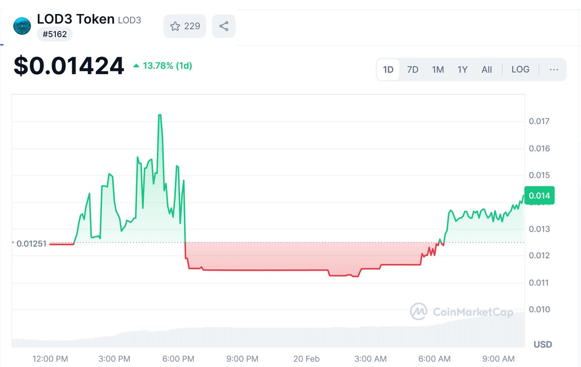Click the 0.016 y-axis label
The width and height of the screenshot is (581, 367).
(539, 148)
